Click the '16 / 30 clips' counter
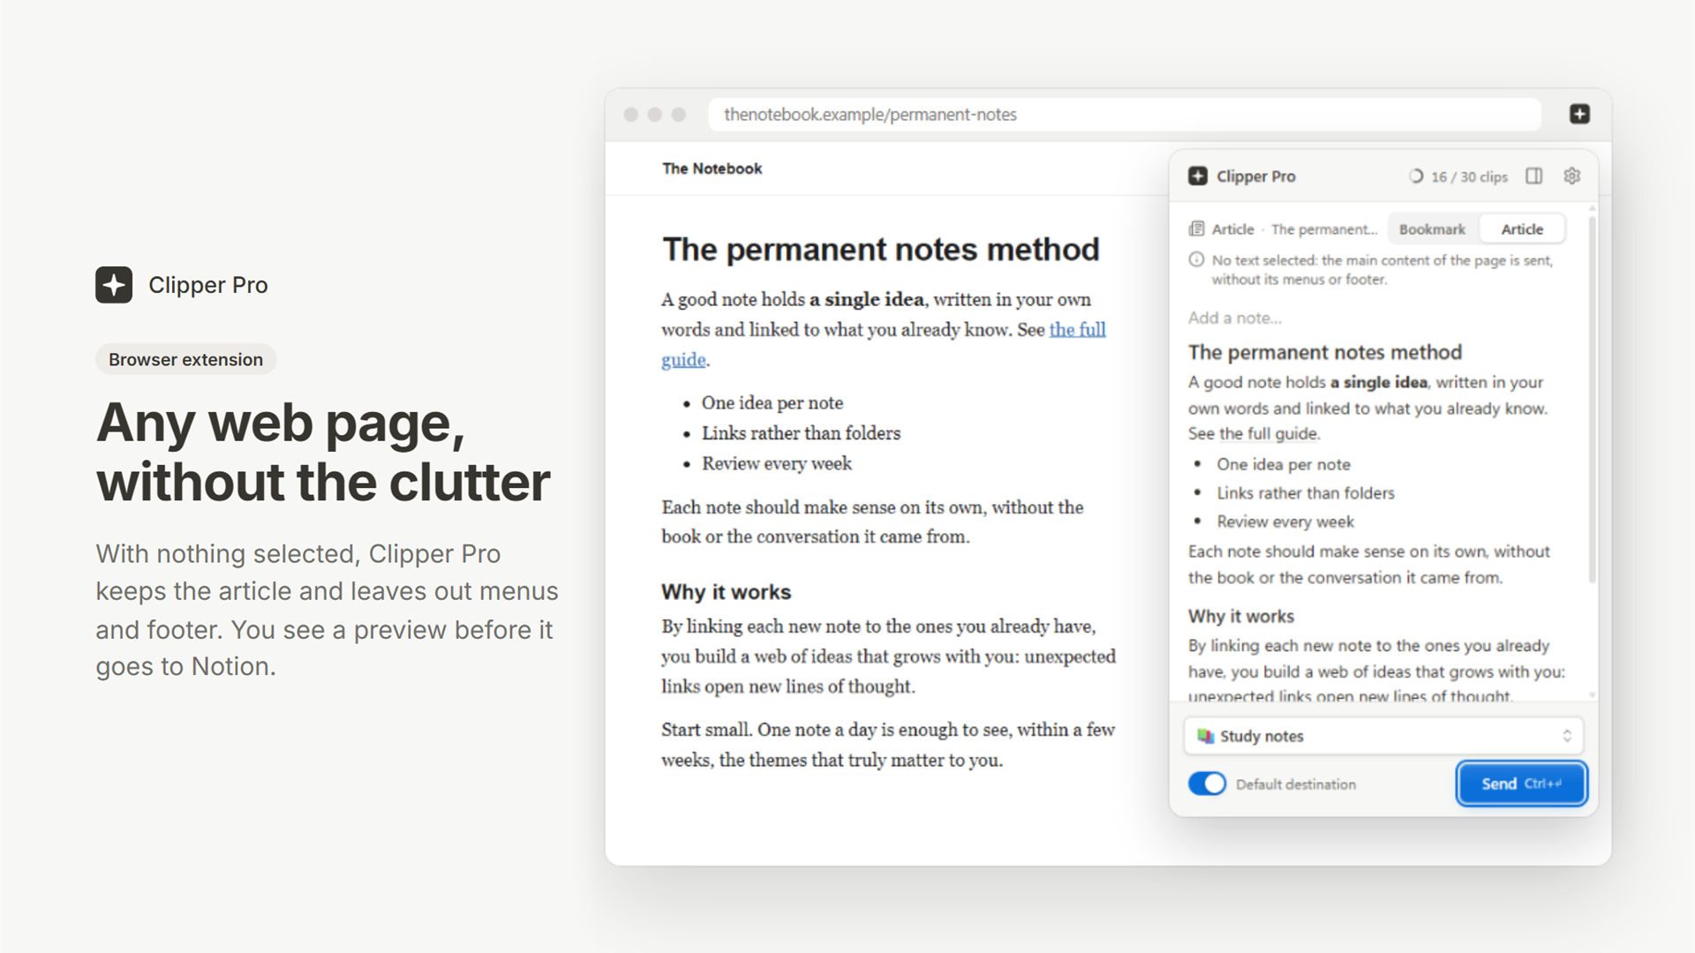The width and height of the screenshot is (1695, 953). (x=1469, y=176)
